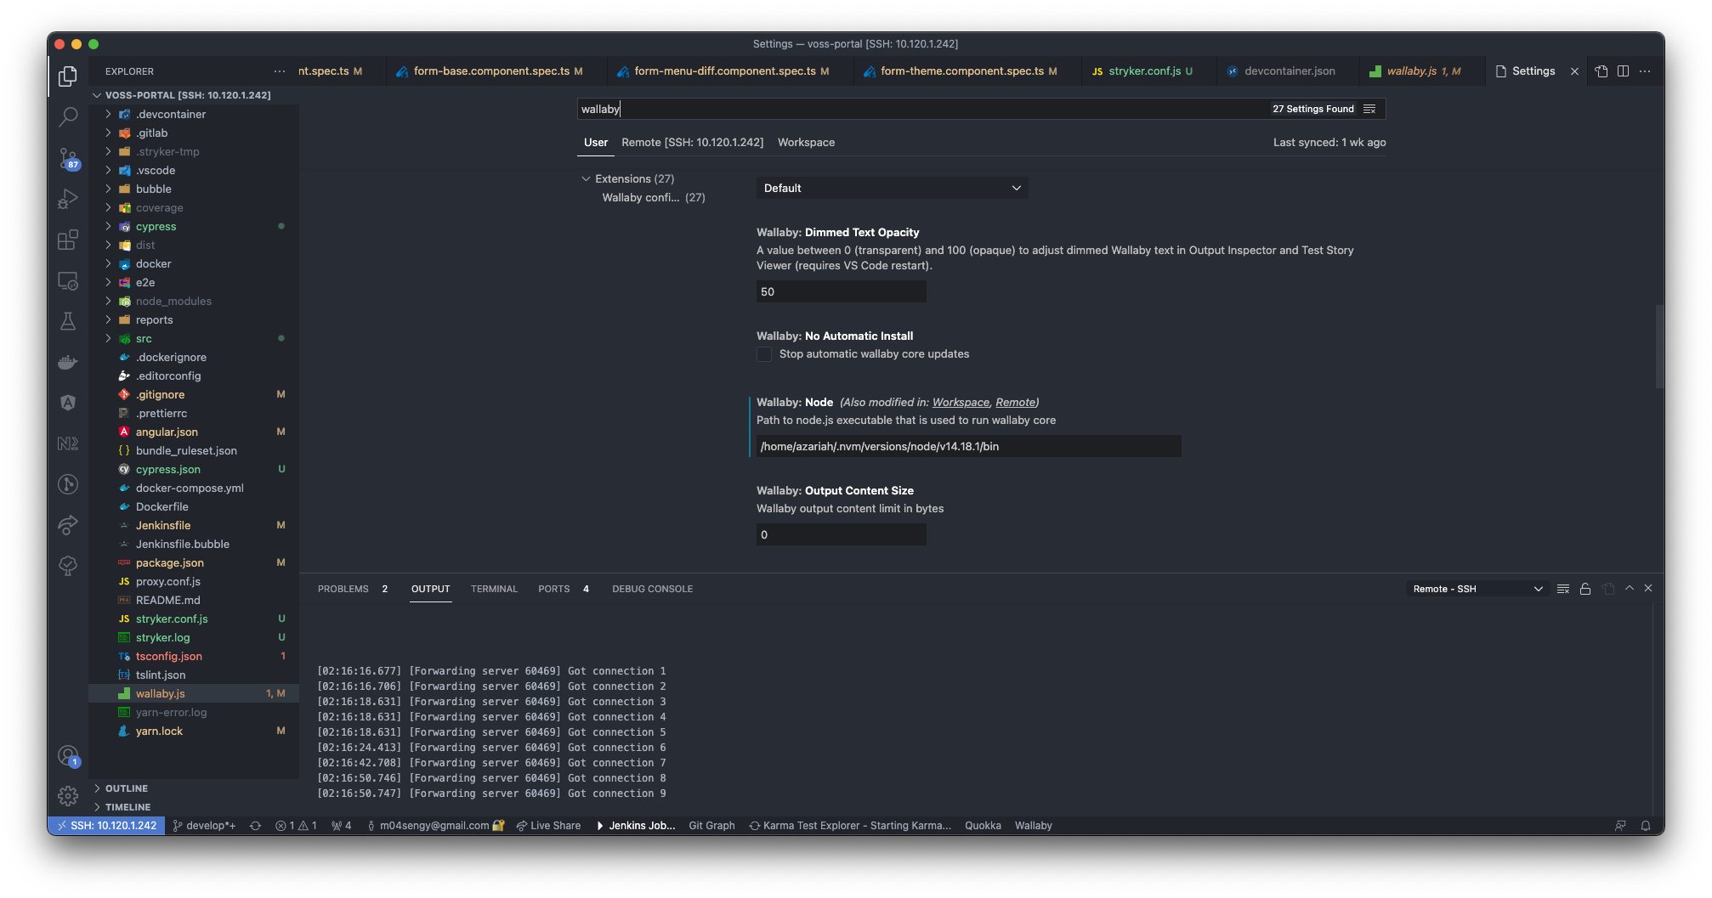This screenshot has height=898, width=1712.
Task: Switch to the TERMINAL tab
Action: point(494,588)
